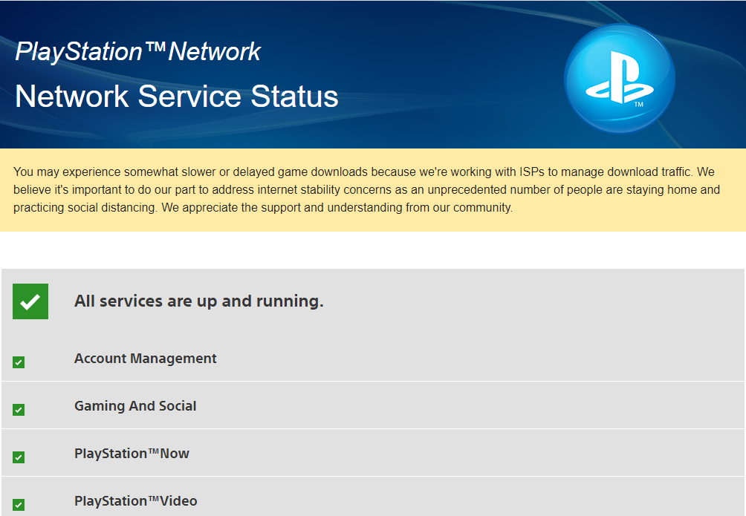Expand the PlayStation Now service row
The height and width of the screenshot is (516, 746).
pyautogui.click(x=373, y=453)
